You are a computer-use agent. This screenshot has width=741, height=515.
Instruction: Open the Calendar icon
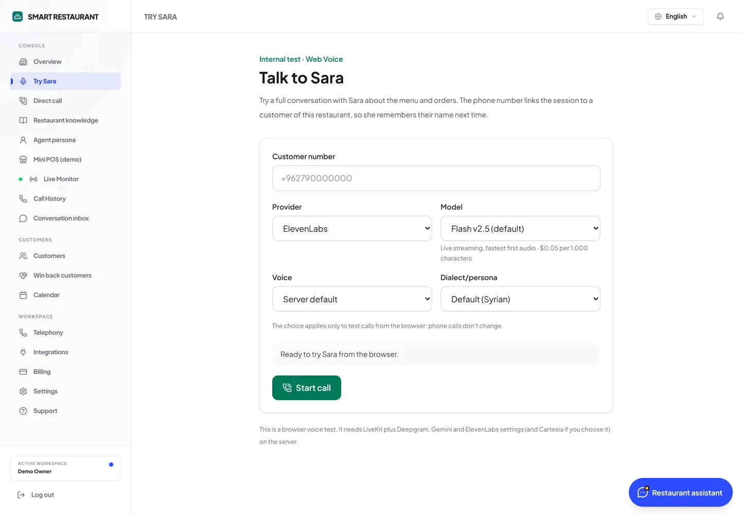23,295
